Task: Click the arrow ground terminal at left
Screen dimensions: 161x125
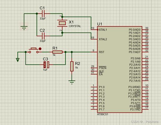Action: click(18, 60)
